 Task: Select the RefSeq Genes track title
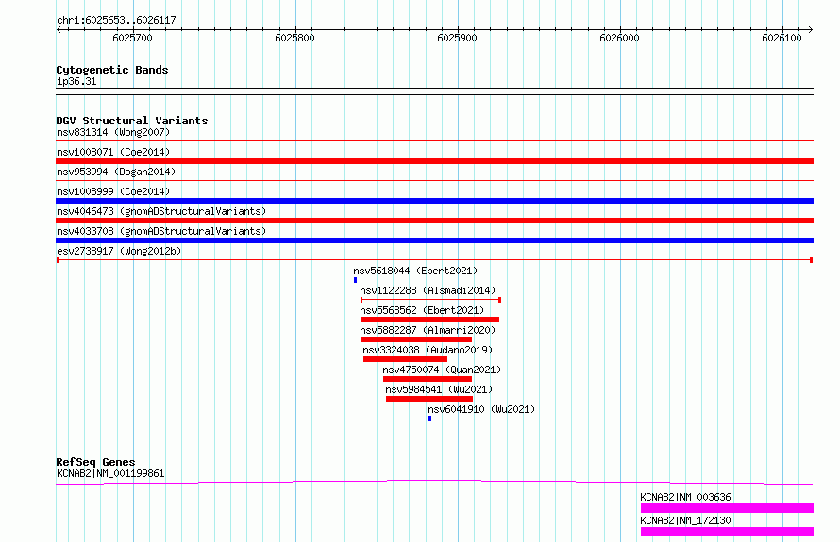[95, 462]
